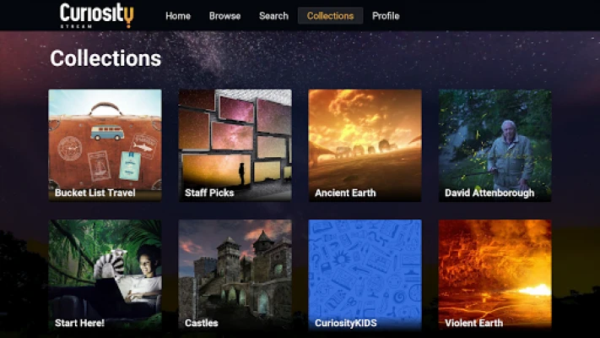This screenshot has height=338, width=600.
Task: Click the CuriosityKIDS title label
Action: click(x=345, y=323)
